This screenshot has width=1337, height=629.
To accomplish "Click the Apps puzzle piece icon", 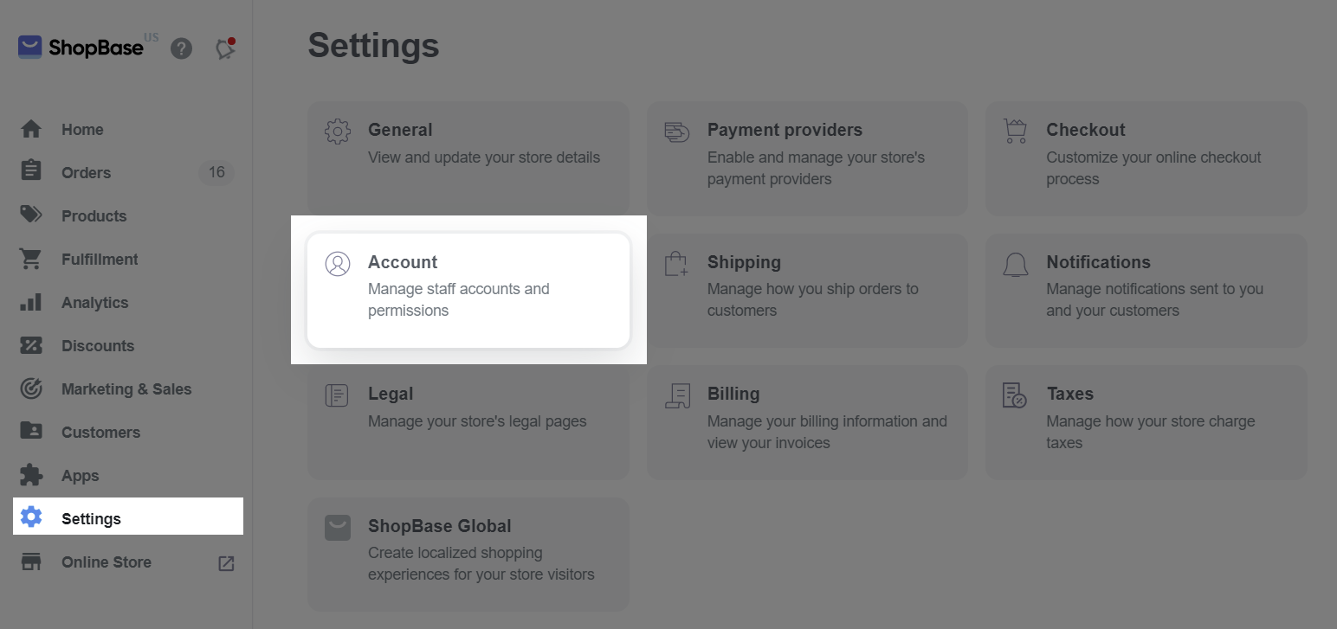I will coord(31,475).
